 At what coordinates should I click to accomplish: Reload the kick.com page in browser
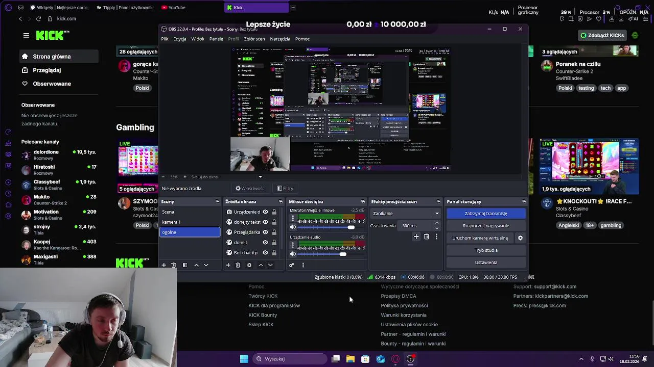pos(38,19)
